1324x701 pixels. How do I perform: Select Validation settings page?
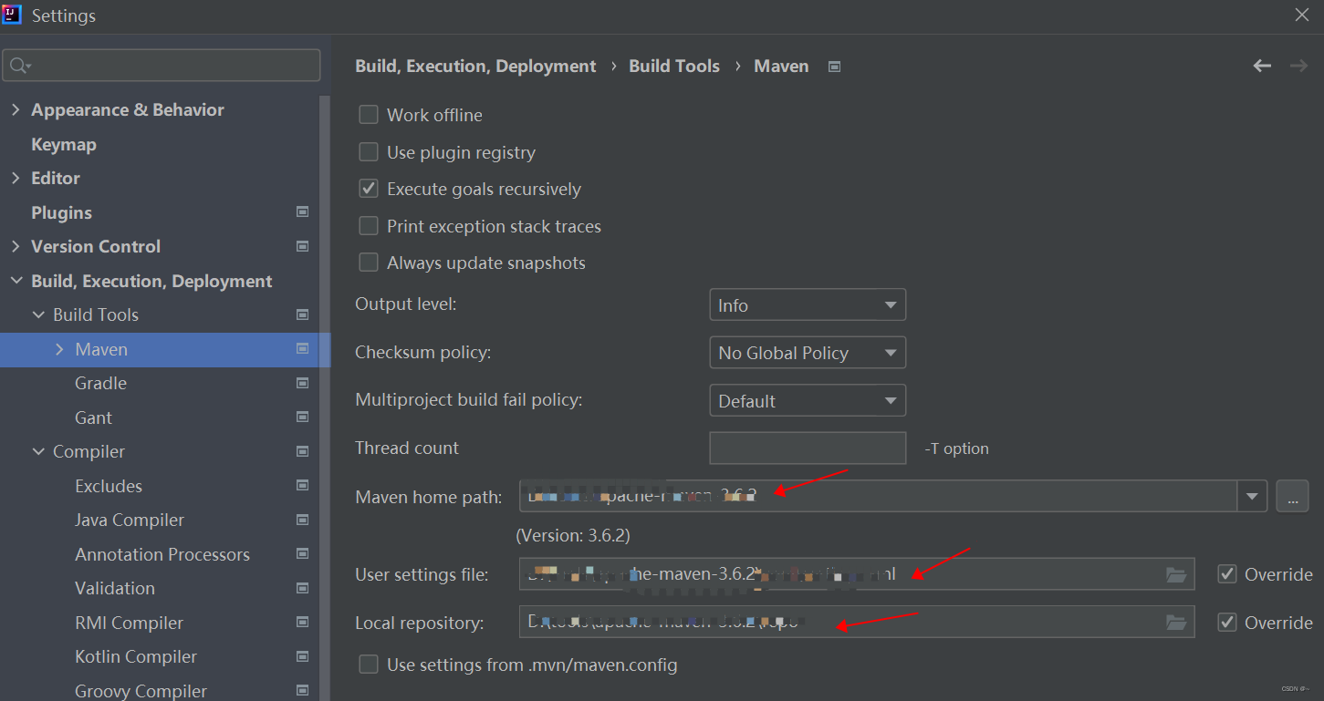click(x=115, y=588)
